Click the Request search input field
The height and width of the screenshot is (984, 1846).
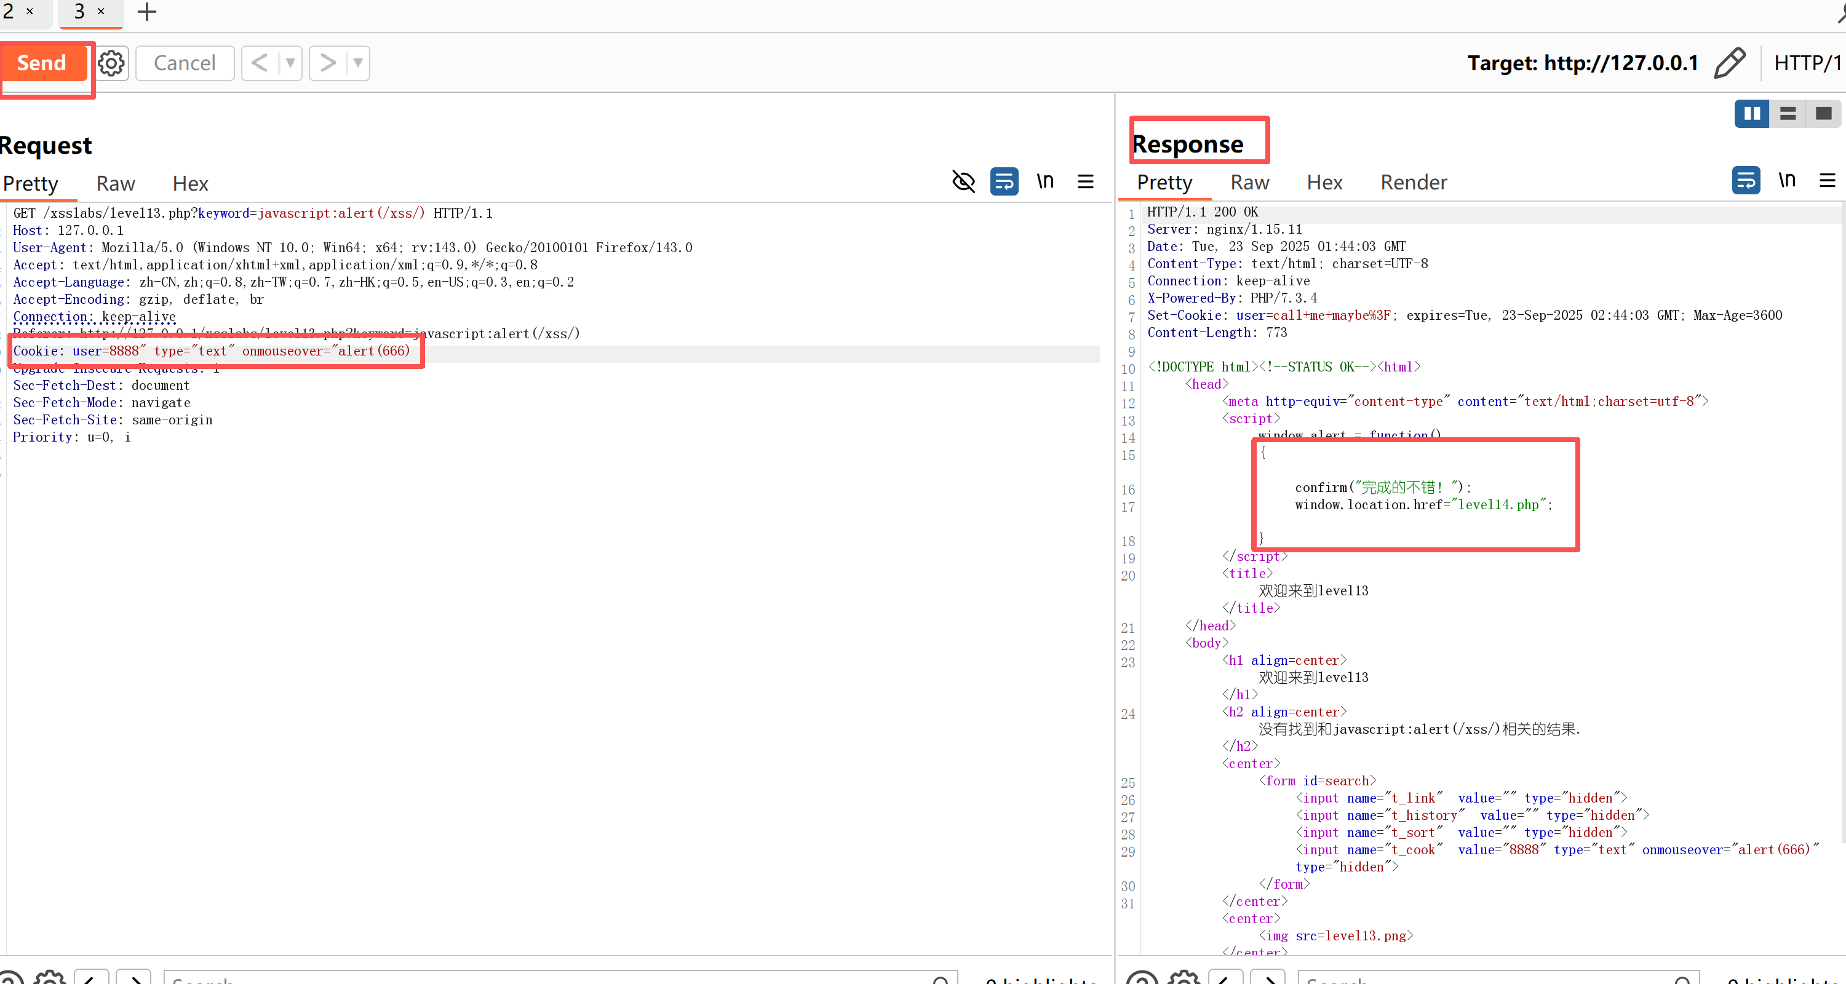tap(560, 978)
